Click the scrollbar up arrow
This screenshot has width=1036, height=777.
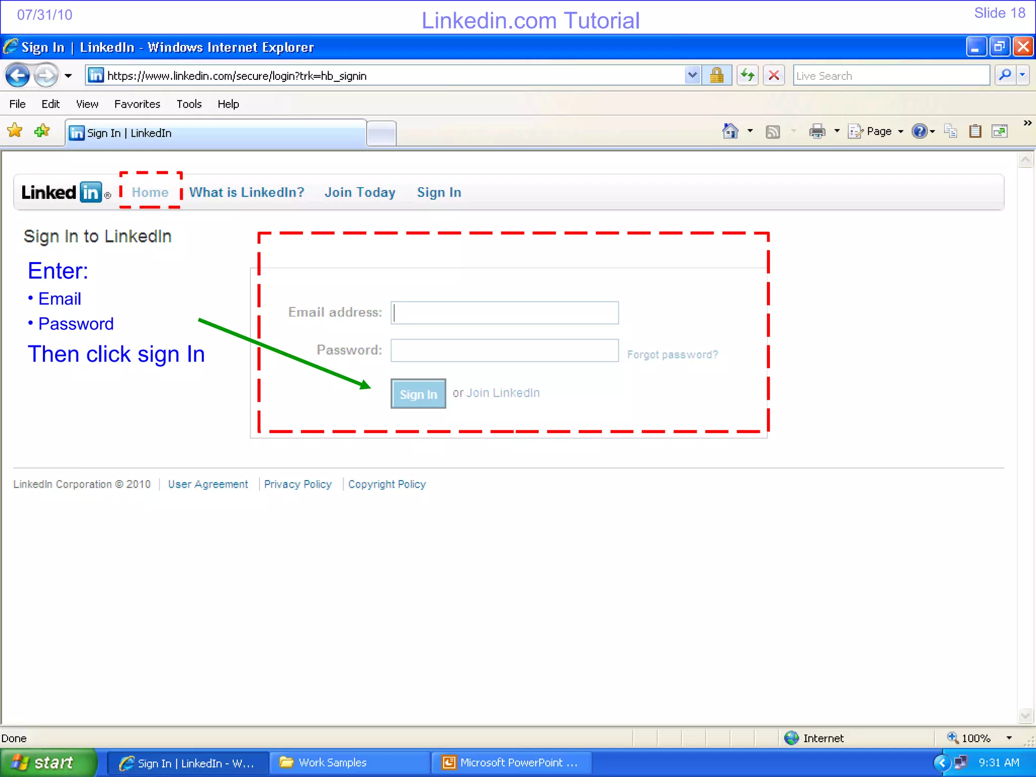point(1025,160)
